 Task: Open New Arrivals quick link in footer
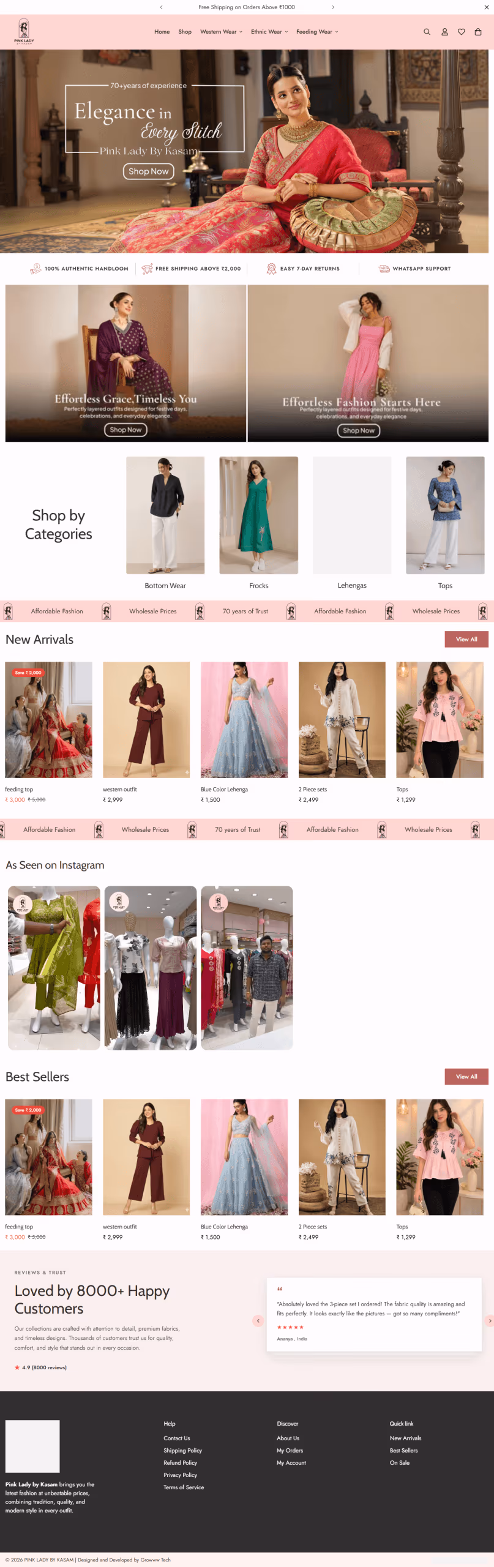(x=405, y=1438)
